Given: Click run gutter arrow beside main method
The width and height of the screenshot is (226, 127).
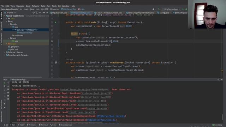Looking at the screenshot, I should point(55,23).
